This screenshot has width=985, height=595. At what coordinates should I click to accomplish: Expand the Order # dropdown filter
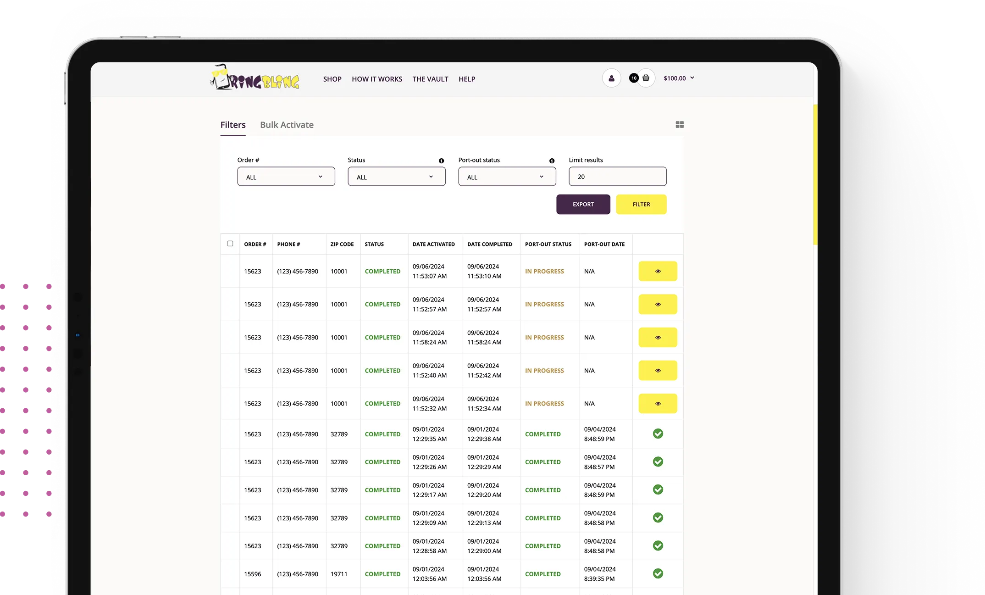click(285, 176)
